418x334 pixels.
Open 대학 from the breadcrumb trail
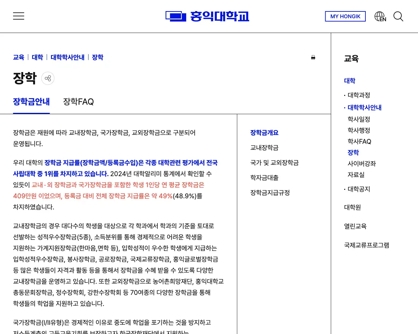[x=37, y=57]
